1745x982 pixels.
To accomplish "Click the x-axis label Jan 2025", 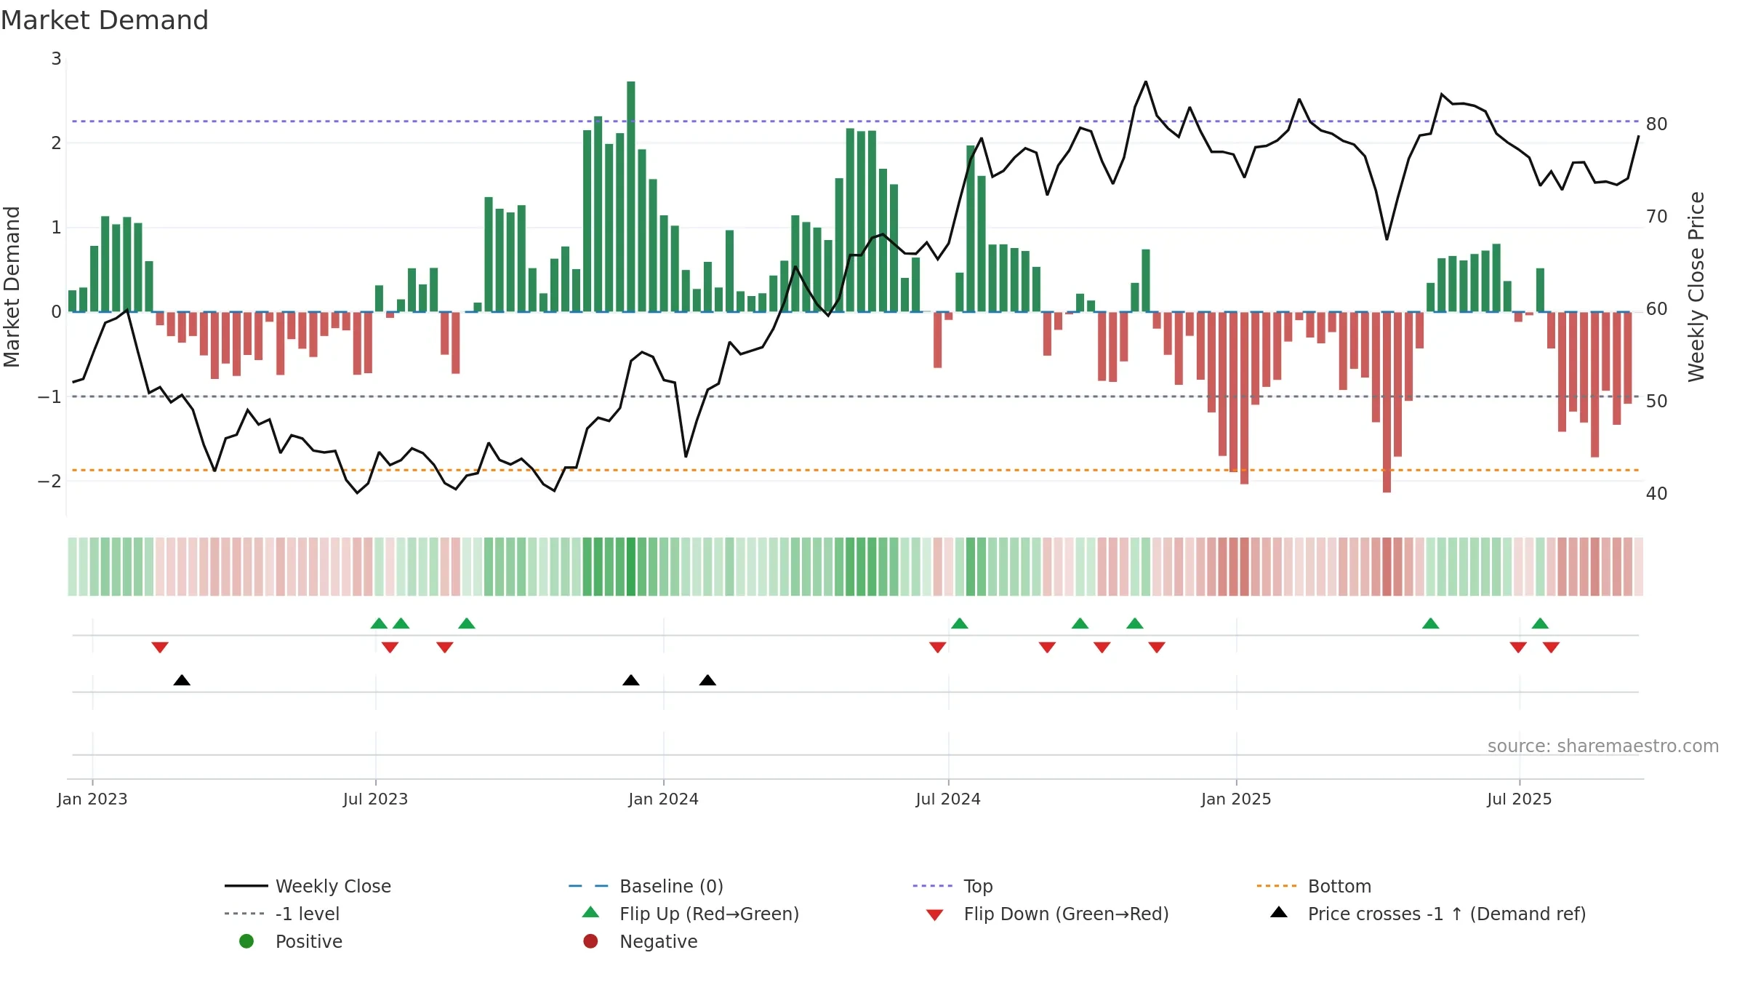I will (1236, 799).
